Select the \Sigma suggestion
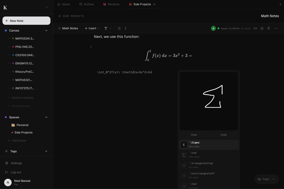284x189 pixels. point(209,145)
